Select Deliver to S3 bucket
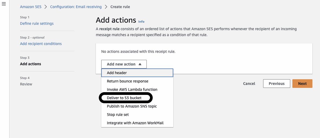This screenshot has height=138, width=320. click(x=137, y=98)
